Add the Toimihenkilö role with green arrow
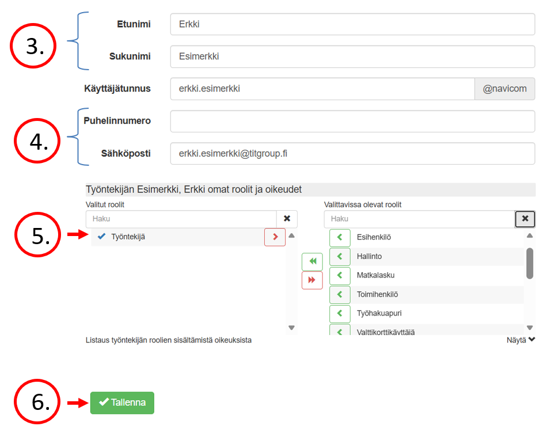This screenshot has width=548, height=441. (340, 294)
